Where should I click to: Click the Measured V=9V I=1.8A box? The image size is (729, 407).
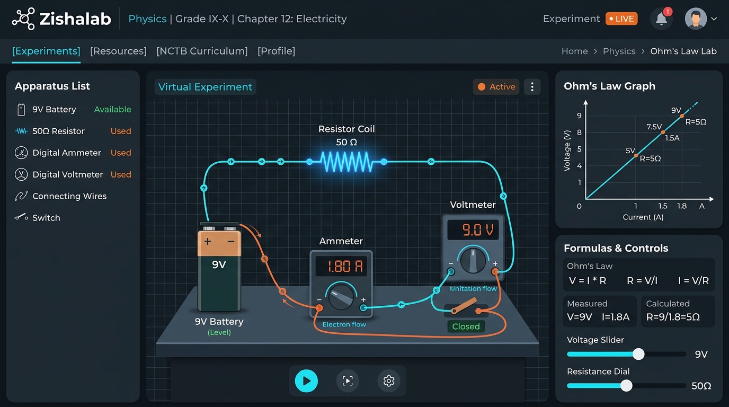point(600,311)
